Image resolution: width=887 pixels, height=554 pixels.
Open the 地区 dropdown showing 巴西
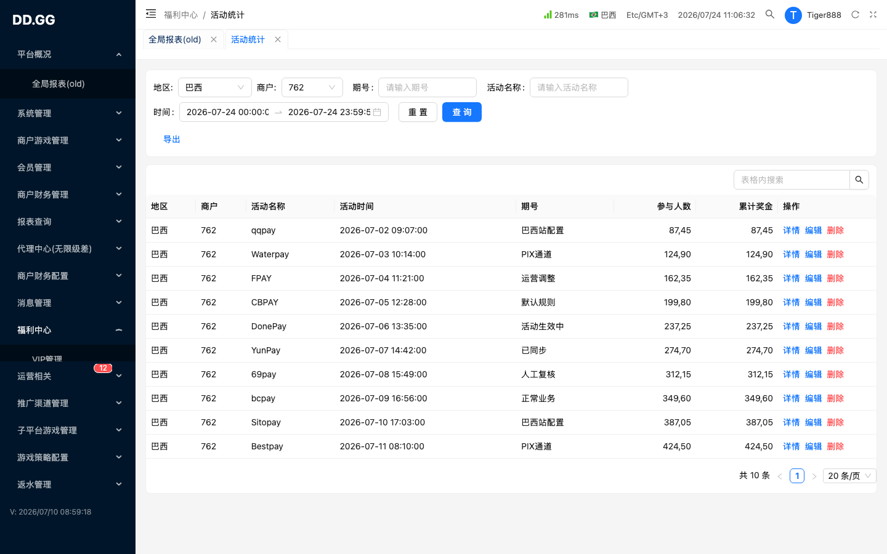(215, 87)
